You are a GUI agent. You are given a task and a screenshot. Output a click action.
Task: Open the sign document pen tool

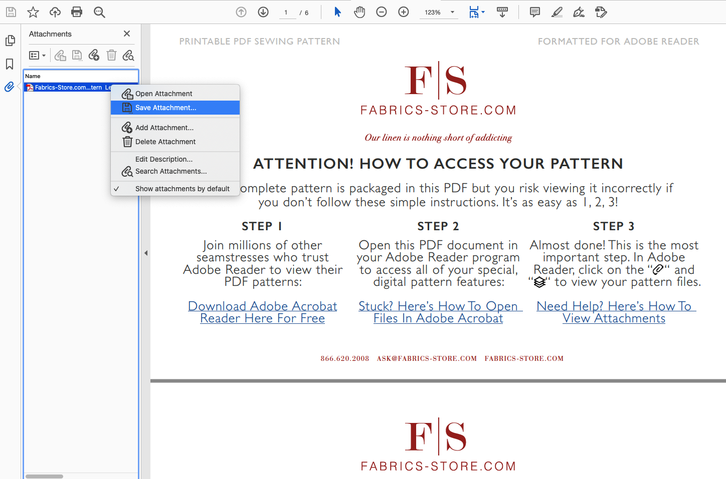579,12
